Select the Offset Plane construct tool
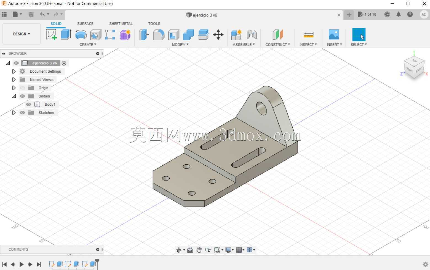Viewport: 430px width, 270px height. pyautogui.click(x=278, y=35)
